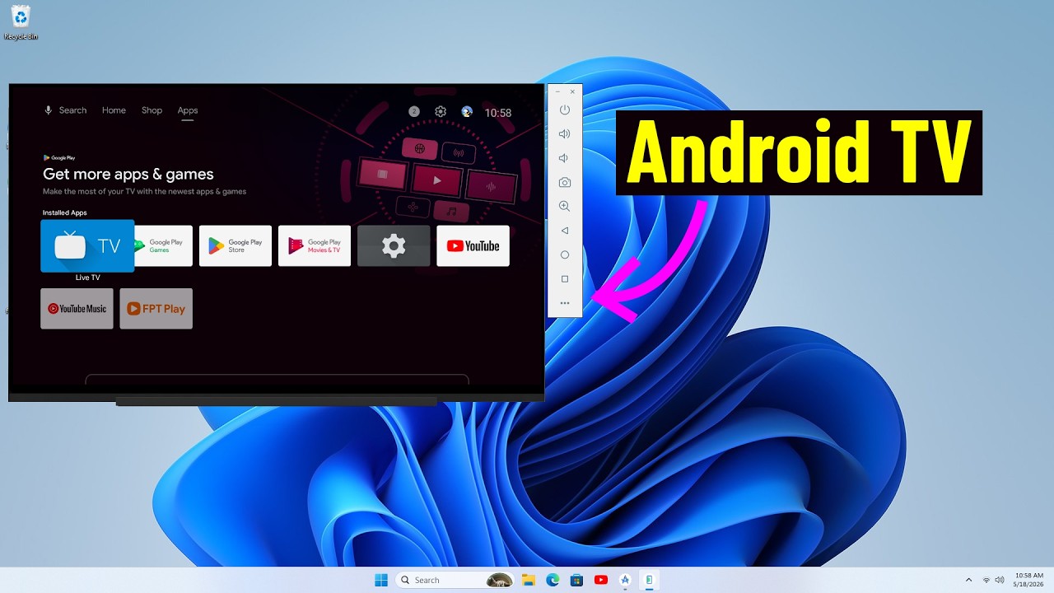Open Microsoft Store from the taskbar
The height and width of the screenshot is (593, 1054).
576,580
